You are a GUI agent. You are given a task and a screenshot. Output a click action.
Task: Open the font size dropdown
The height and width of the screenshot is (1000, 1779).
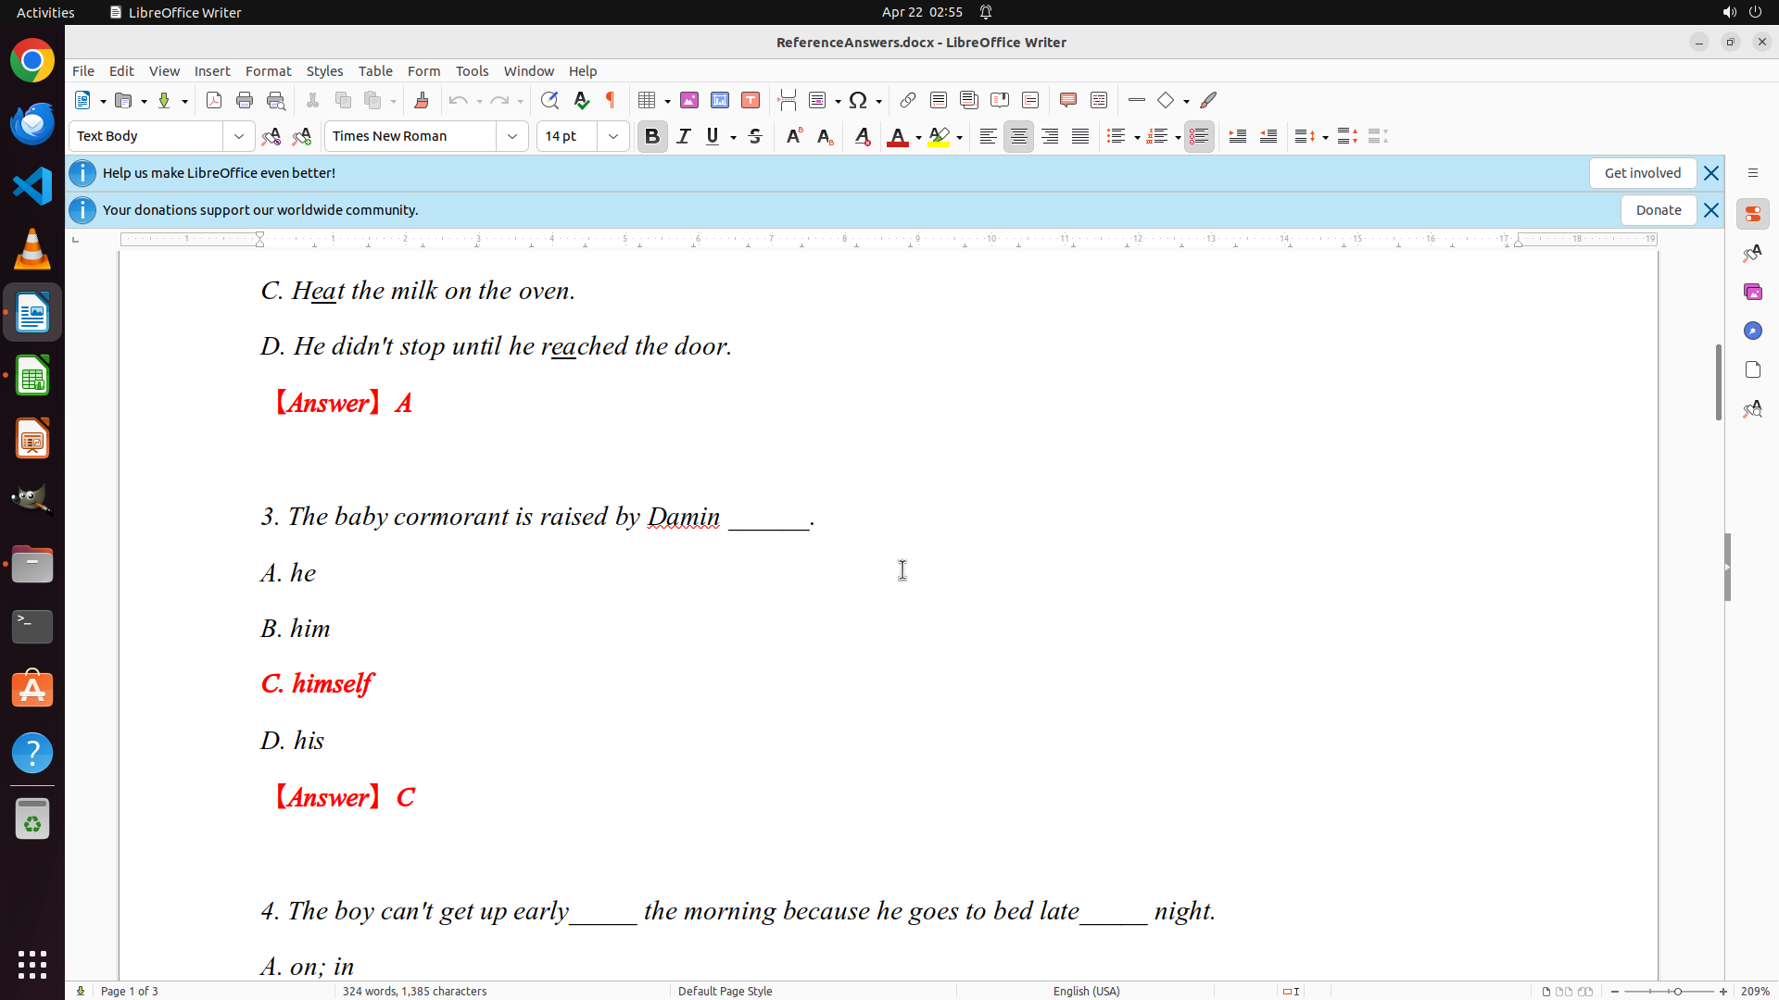pos(613,136)
